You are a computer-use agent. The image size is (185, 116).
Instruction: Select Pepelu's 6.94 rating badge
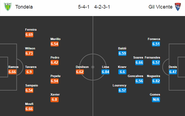(54, 81)
